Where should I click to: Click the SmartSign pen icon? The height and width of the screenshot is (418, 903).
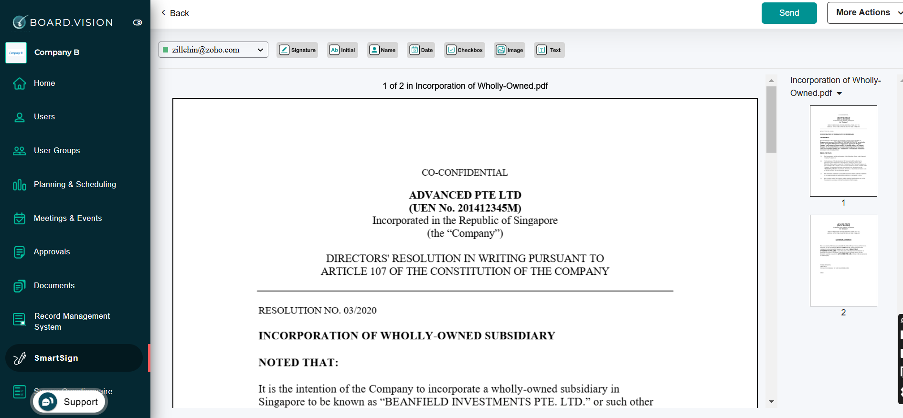coord(20,358)
